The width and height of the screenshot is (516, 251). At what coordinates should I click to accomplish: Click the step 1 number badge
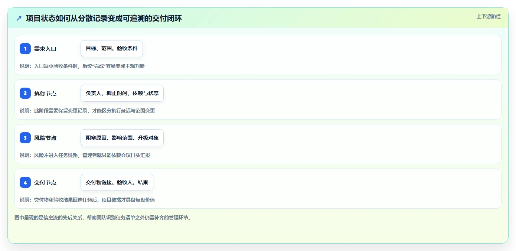[25, 49]
